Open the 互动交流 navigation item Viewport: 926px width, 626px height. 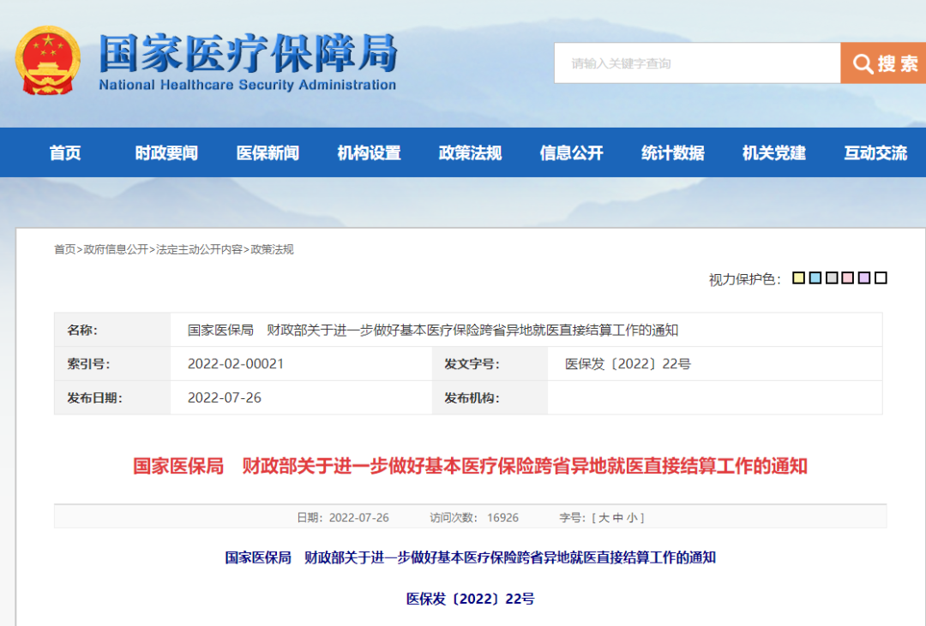875,152
